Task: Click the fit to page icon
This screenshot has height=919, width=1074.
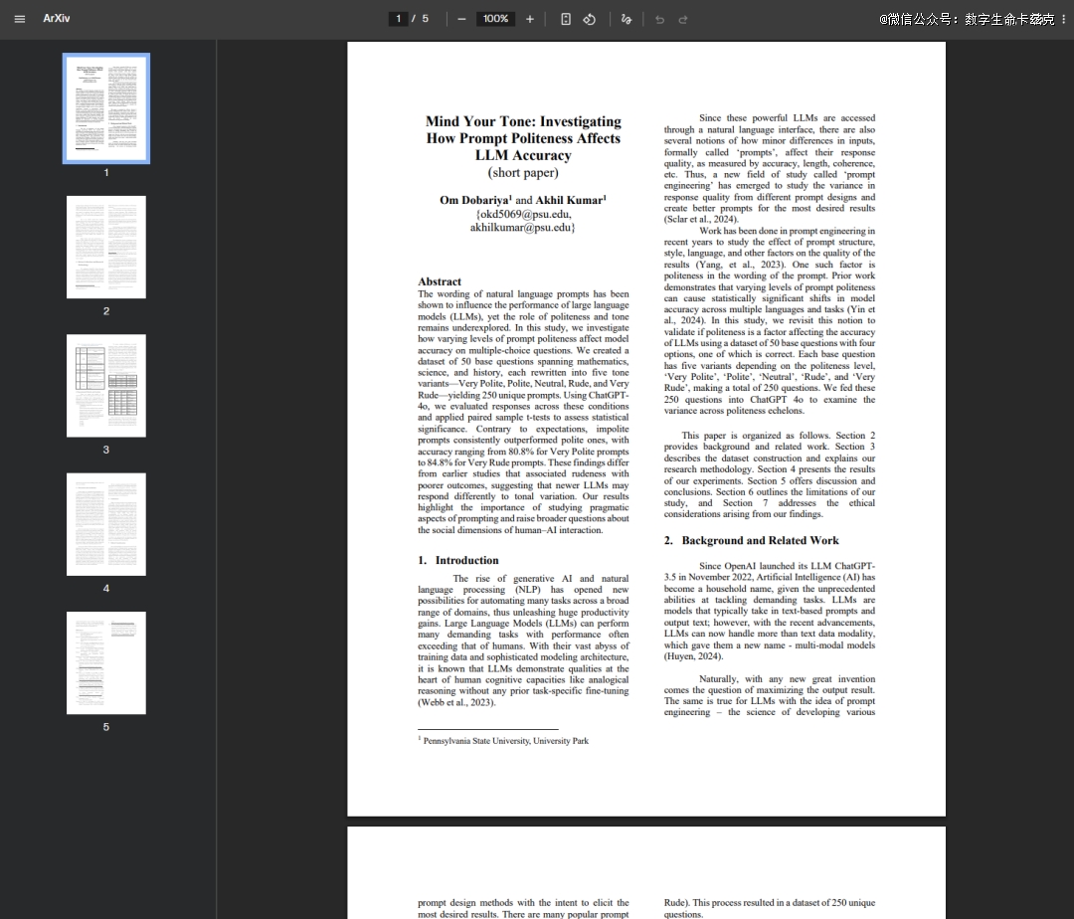Action: click(566, 19)
